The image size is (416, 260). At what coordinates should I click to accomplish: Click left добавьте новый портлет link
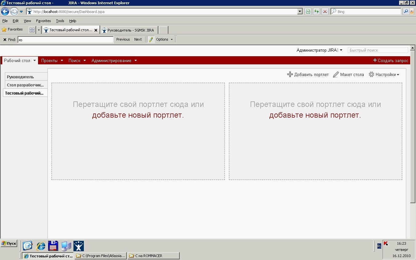point(138,115)
